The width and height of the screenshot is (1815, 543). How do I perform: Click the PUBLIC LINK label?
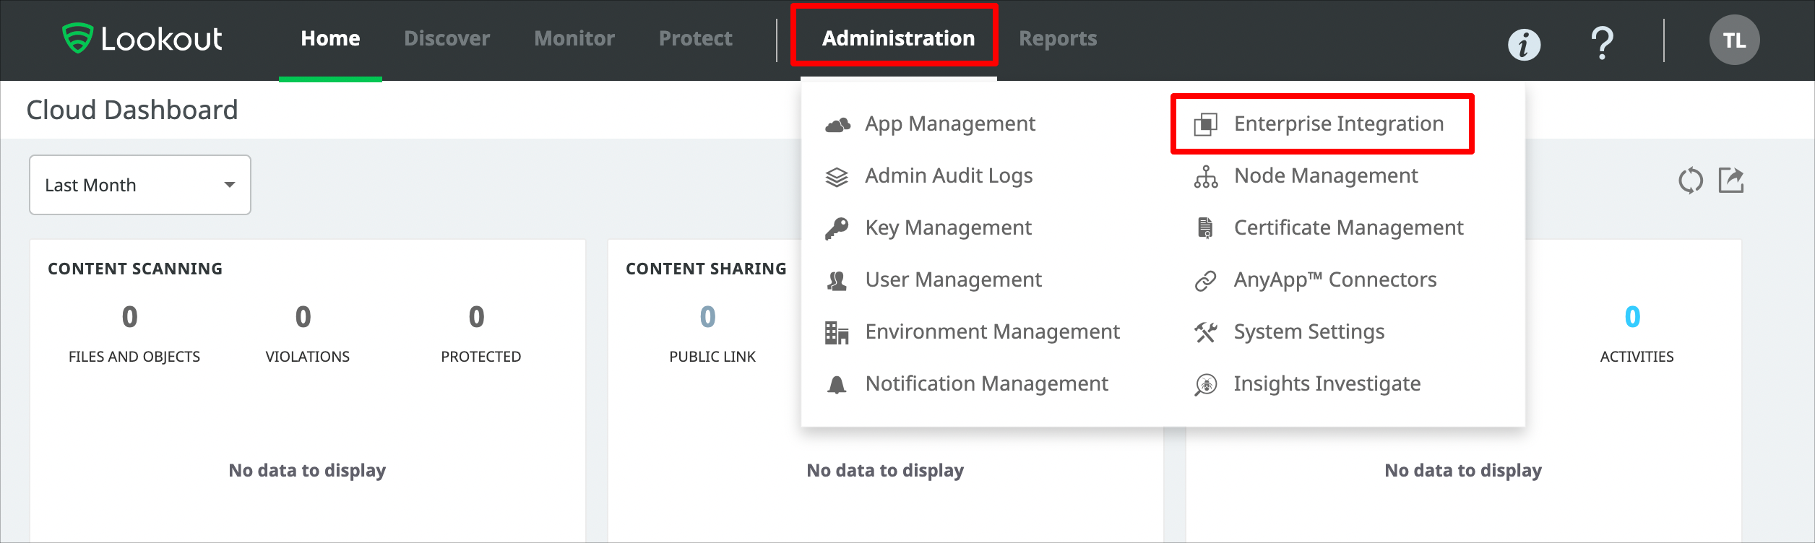pyautogui.click(x=712, y=357)
